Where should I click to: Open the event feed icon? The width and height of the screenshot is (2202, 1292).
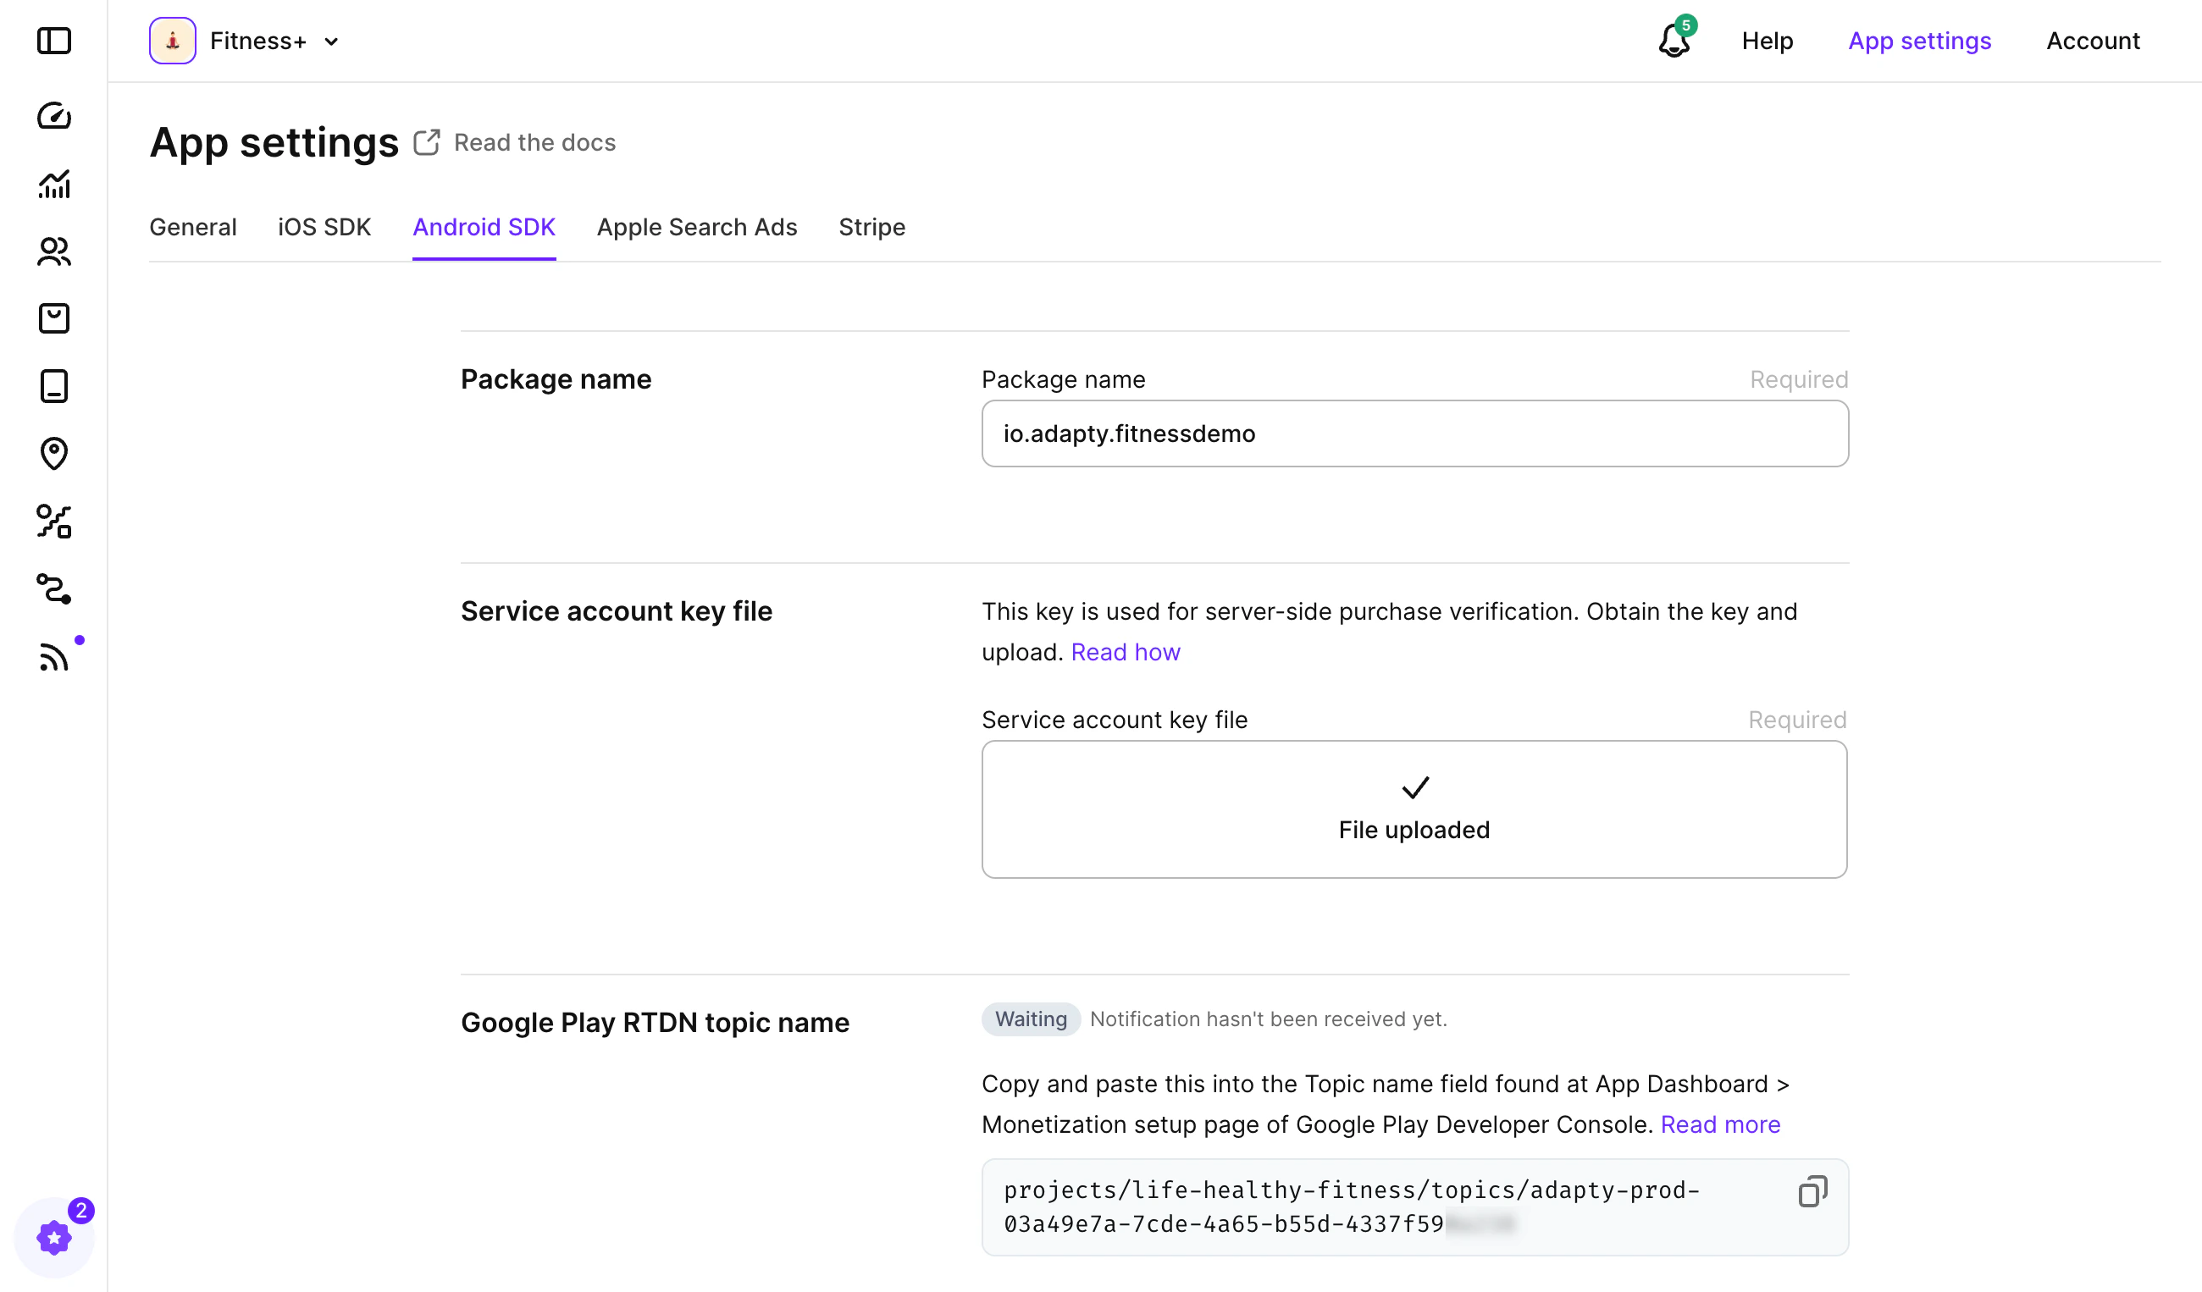(x=54, y=657)
